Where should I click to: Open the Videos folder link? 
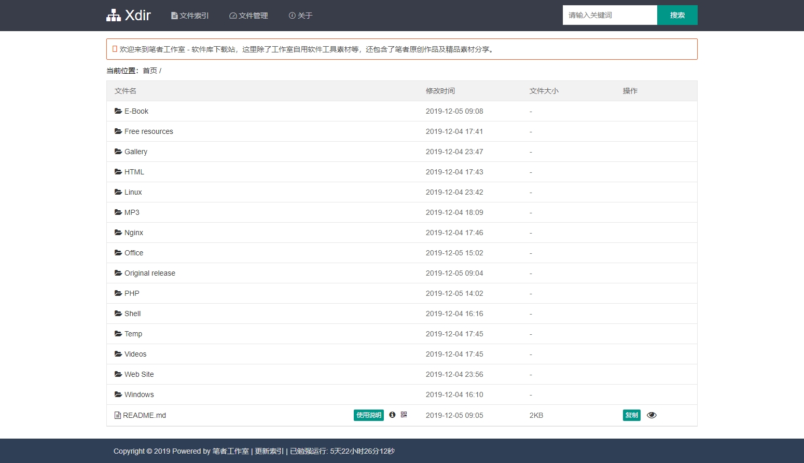[x=135, y=354]
